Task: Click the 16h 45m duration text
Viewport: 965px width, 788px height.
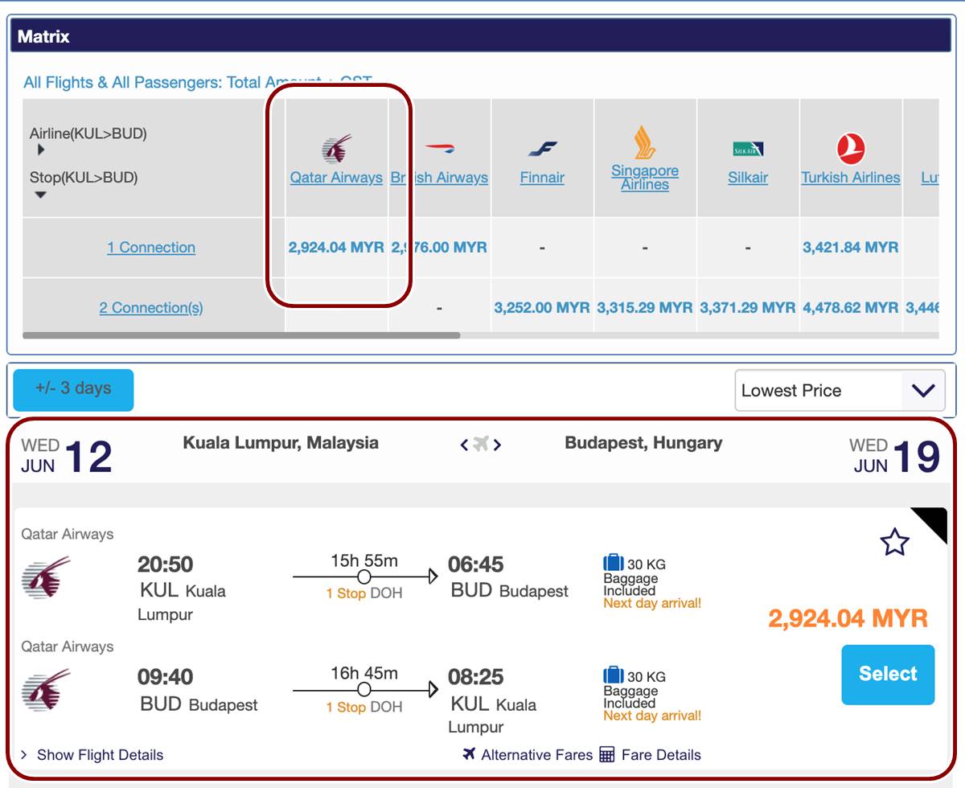Action: 364,673
